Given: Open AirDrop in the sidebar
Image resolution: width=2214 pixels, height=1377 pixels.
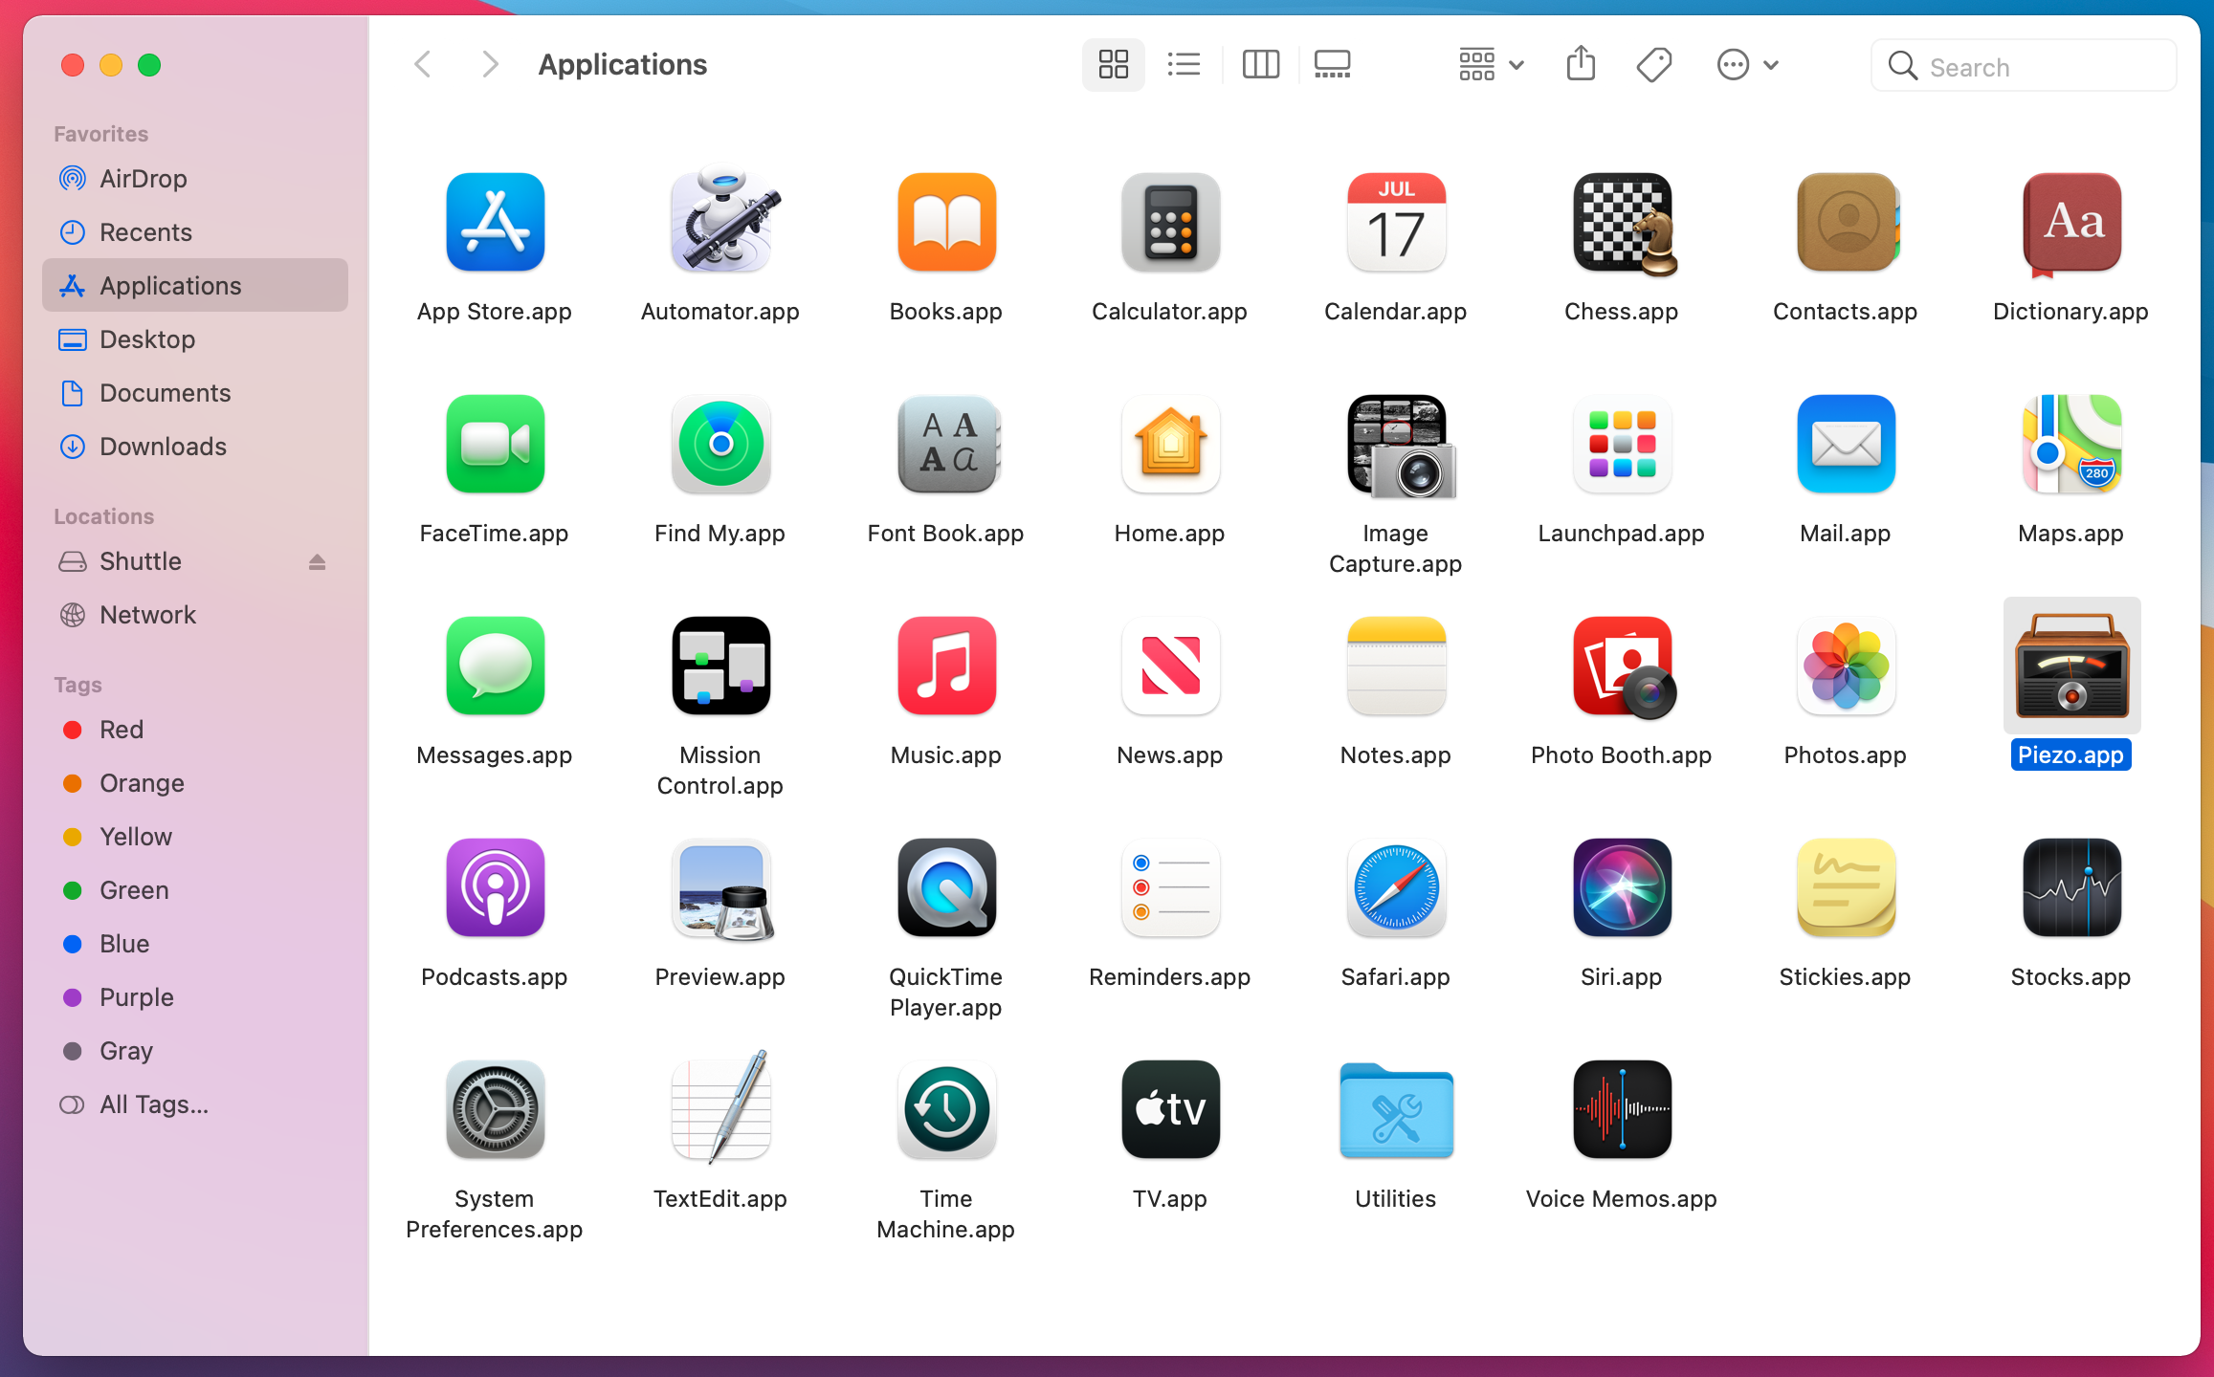Looking at the screenshot, I should [195, 179].
